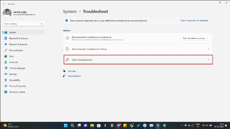230x129 pixels.
Task: Open Personalization settings section
Action: click(x=16, y=50)
